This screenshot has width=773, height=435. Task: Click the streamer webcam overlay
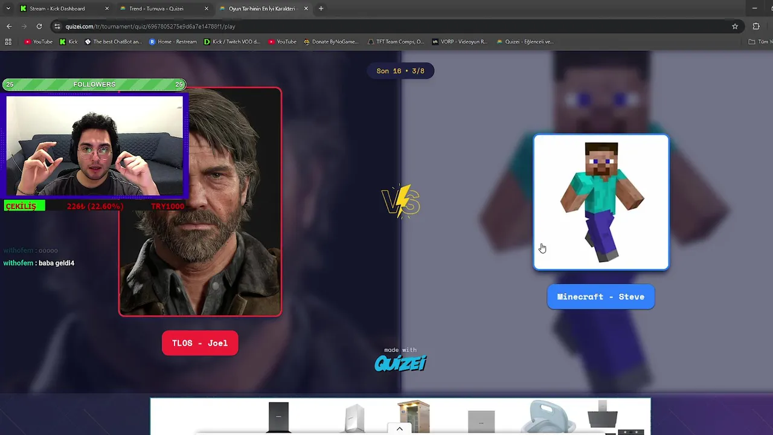pyautogui.click(x=95, y=145)
